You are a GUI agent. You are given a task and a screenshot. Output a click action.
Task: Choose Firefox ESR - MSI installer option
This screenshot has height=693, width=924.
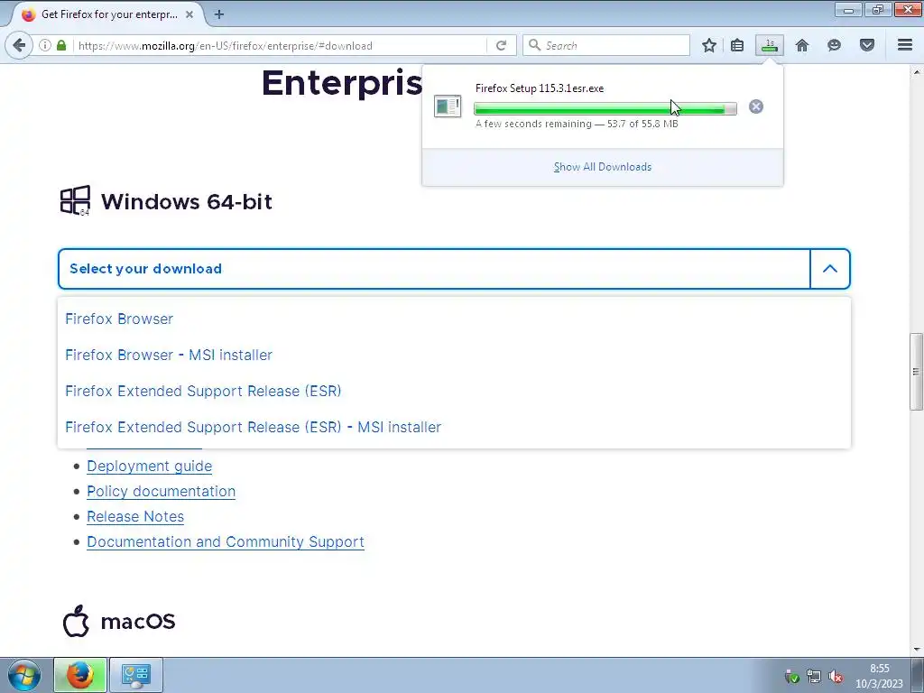[x=253, y=427]
